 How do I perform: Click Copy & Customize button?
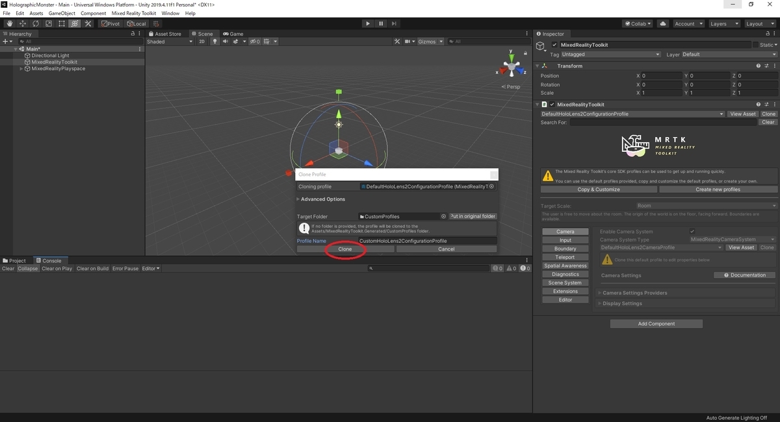coord(599,190)
